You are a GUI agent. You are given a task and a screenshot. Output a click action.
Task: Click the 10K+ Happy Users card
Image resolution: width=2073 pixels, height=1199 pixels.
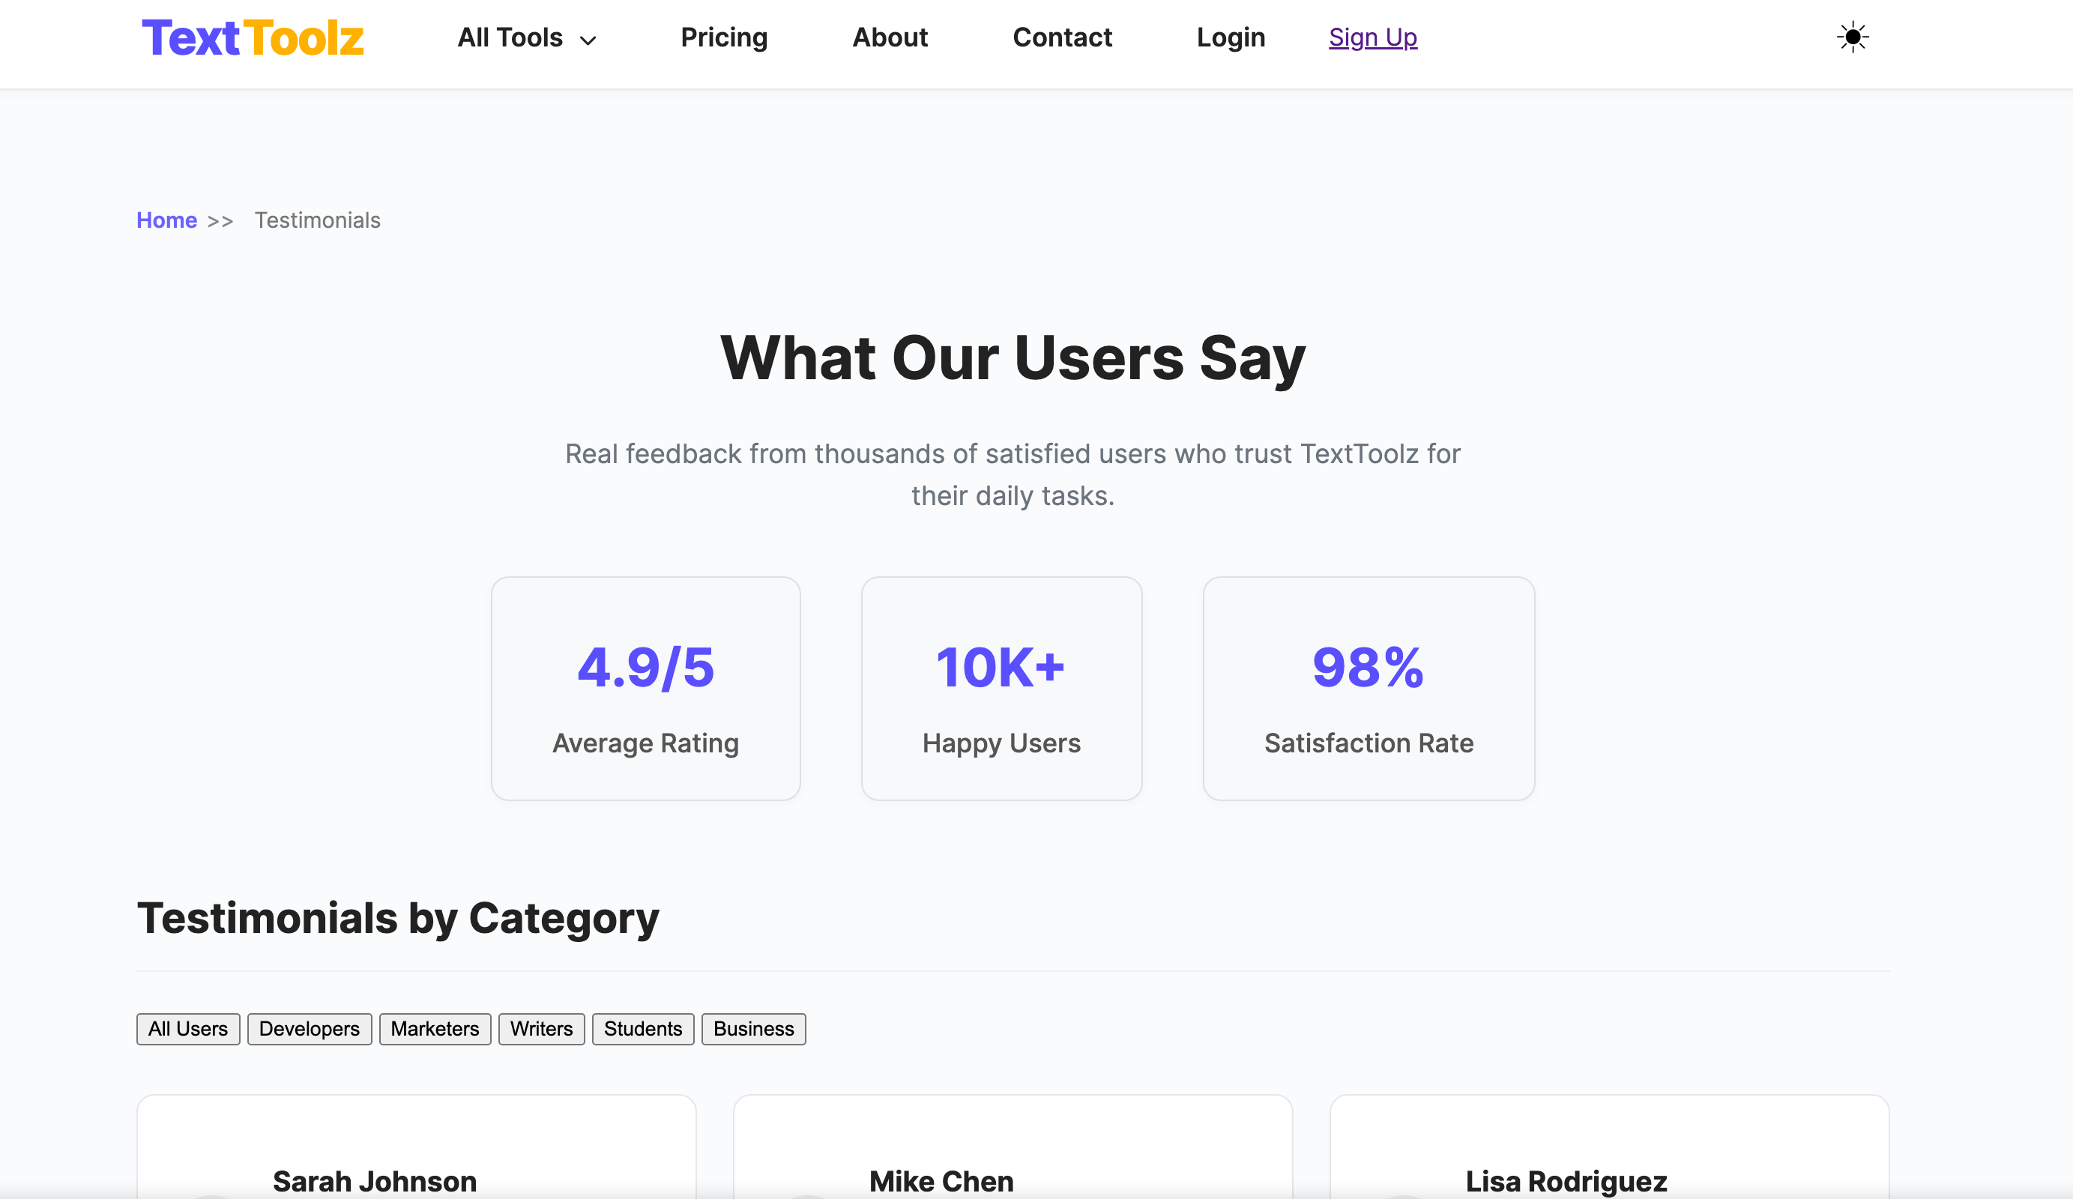click(1002, 689)
